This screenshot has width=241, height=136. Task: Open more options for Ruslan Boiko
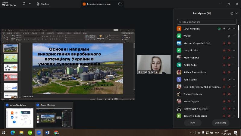click(x=234, y=65)
